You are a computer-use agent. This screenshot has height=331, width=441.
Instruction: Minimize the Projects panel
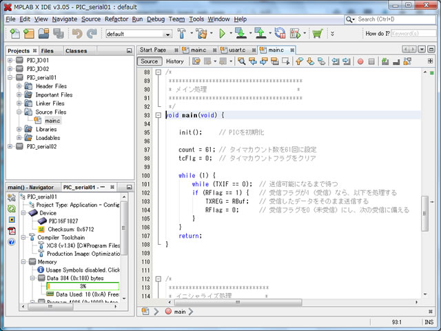(x=129, y=51)
